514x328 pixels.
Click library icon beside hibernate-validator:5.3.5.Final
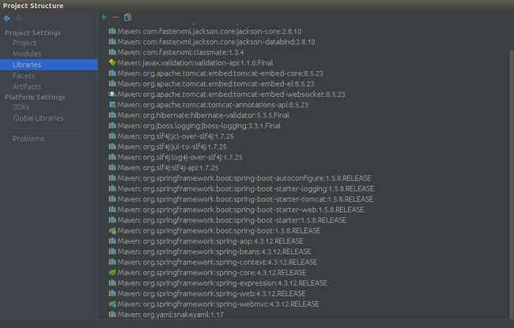(x=112, y=115)
